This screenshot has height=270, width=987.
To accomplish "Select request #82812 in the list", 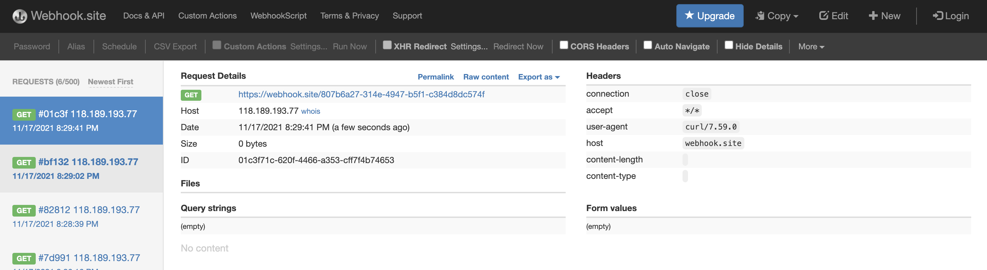I will pyautogui.click(x=81, y=217).
